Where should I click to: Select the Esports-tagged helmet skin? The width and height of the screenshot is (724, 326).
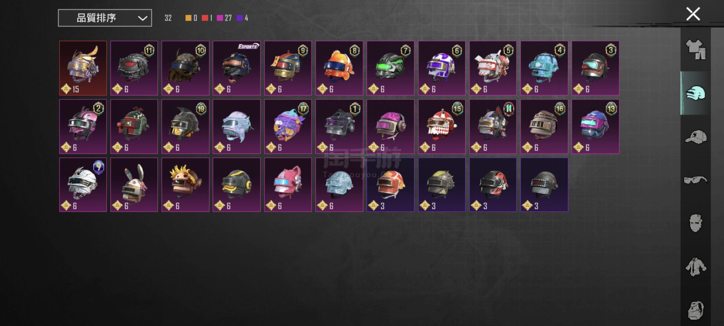pyautogui.click(x=237, y=68)
